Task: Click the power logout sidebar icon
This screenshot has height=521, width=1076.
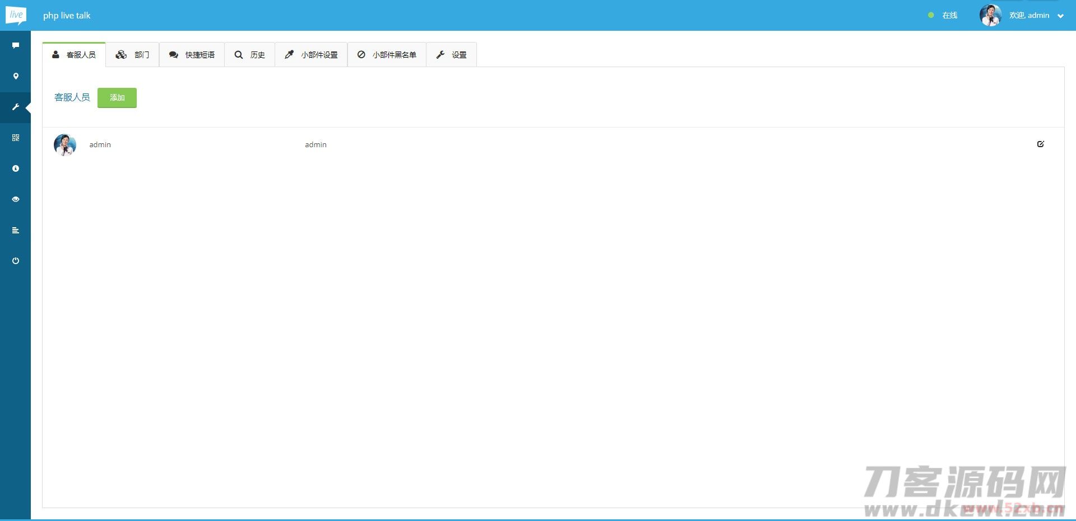Action: coord(16,261)
